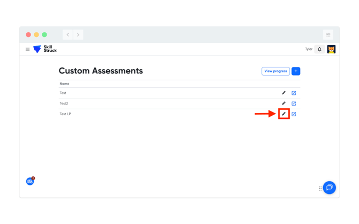Click the Skill Struck logo
Screen dimensions: 359x224
(x=45, y=49)
